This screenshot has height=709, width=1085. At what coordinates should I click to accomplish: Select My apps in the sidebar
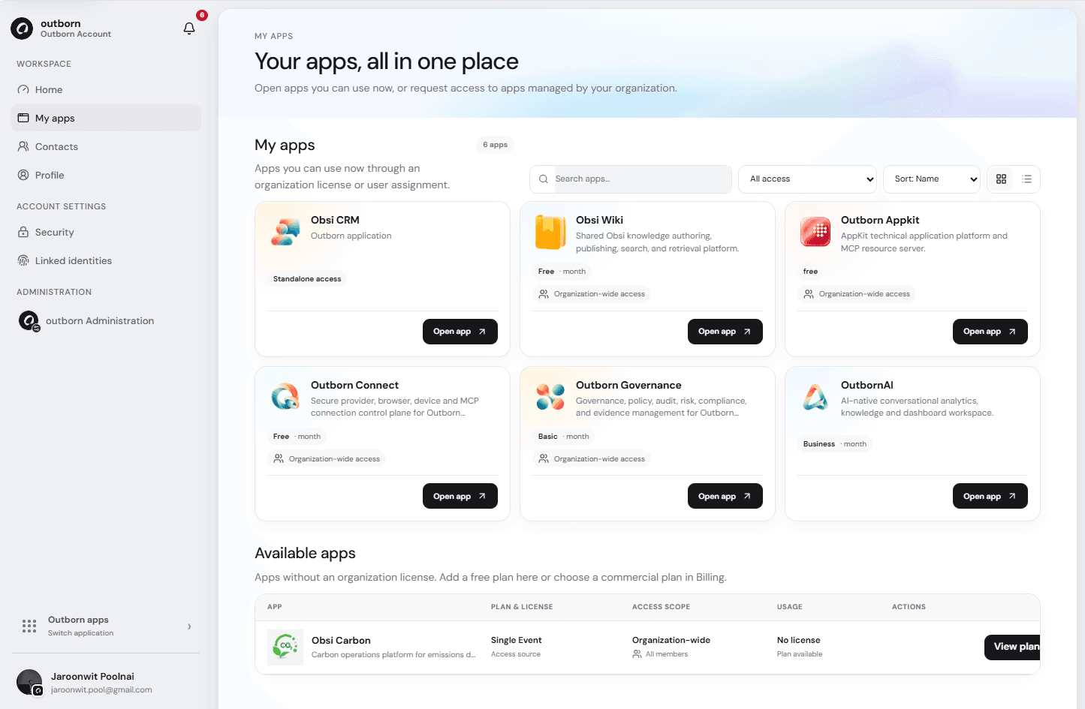point(106,118)
